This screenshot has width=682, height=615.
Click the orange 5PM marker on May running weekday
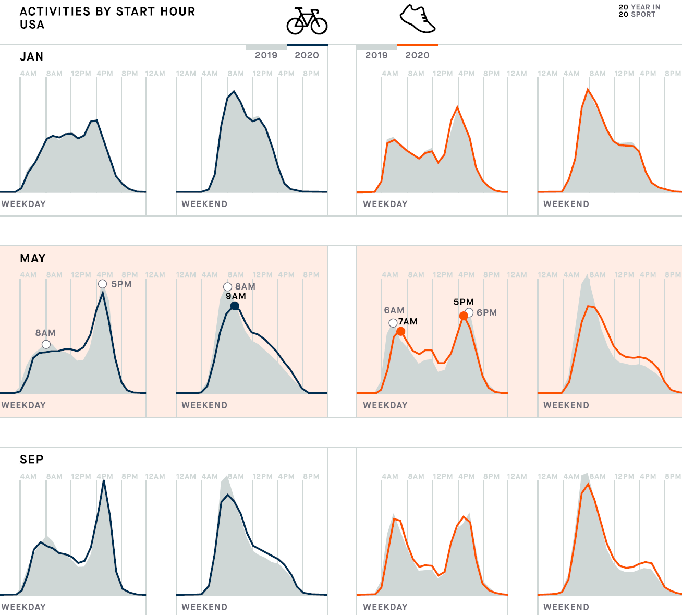(464, 316)
